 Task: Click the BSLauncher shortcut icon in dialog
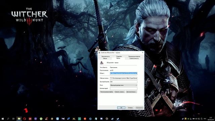(101, 63)
